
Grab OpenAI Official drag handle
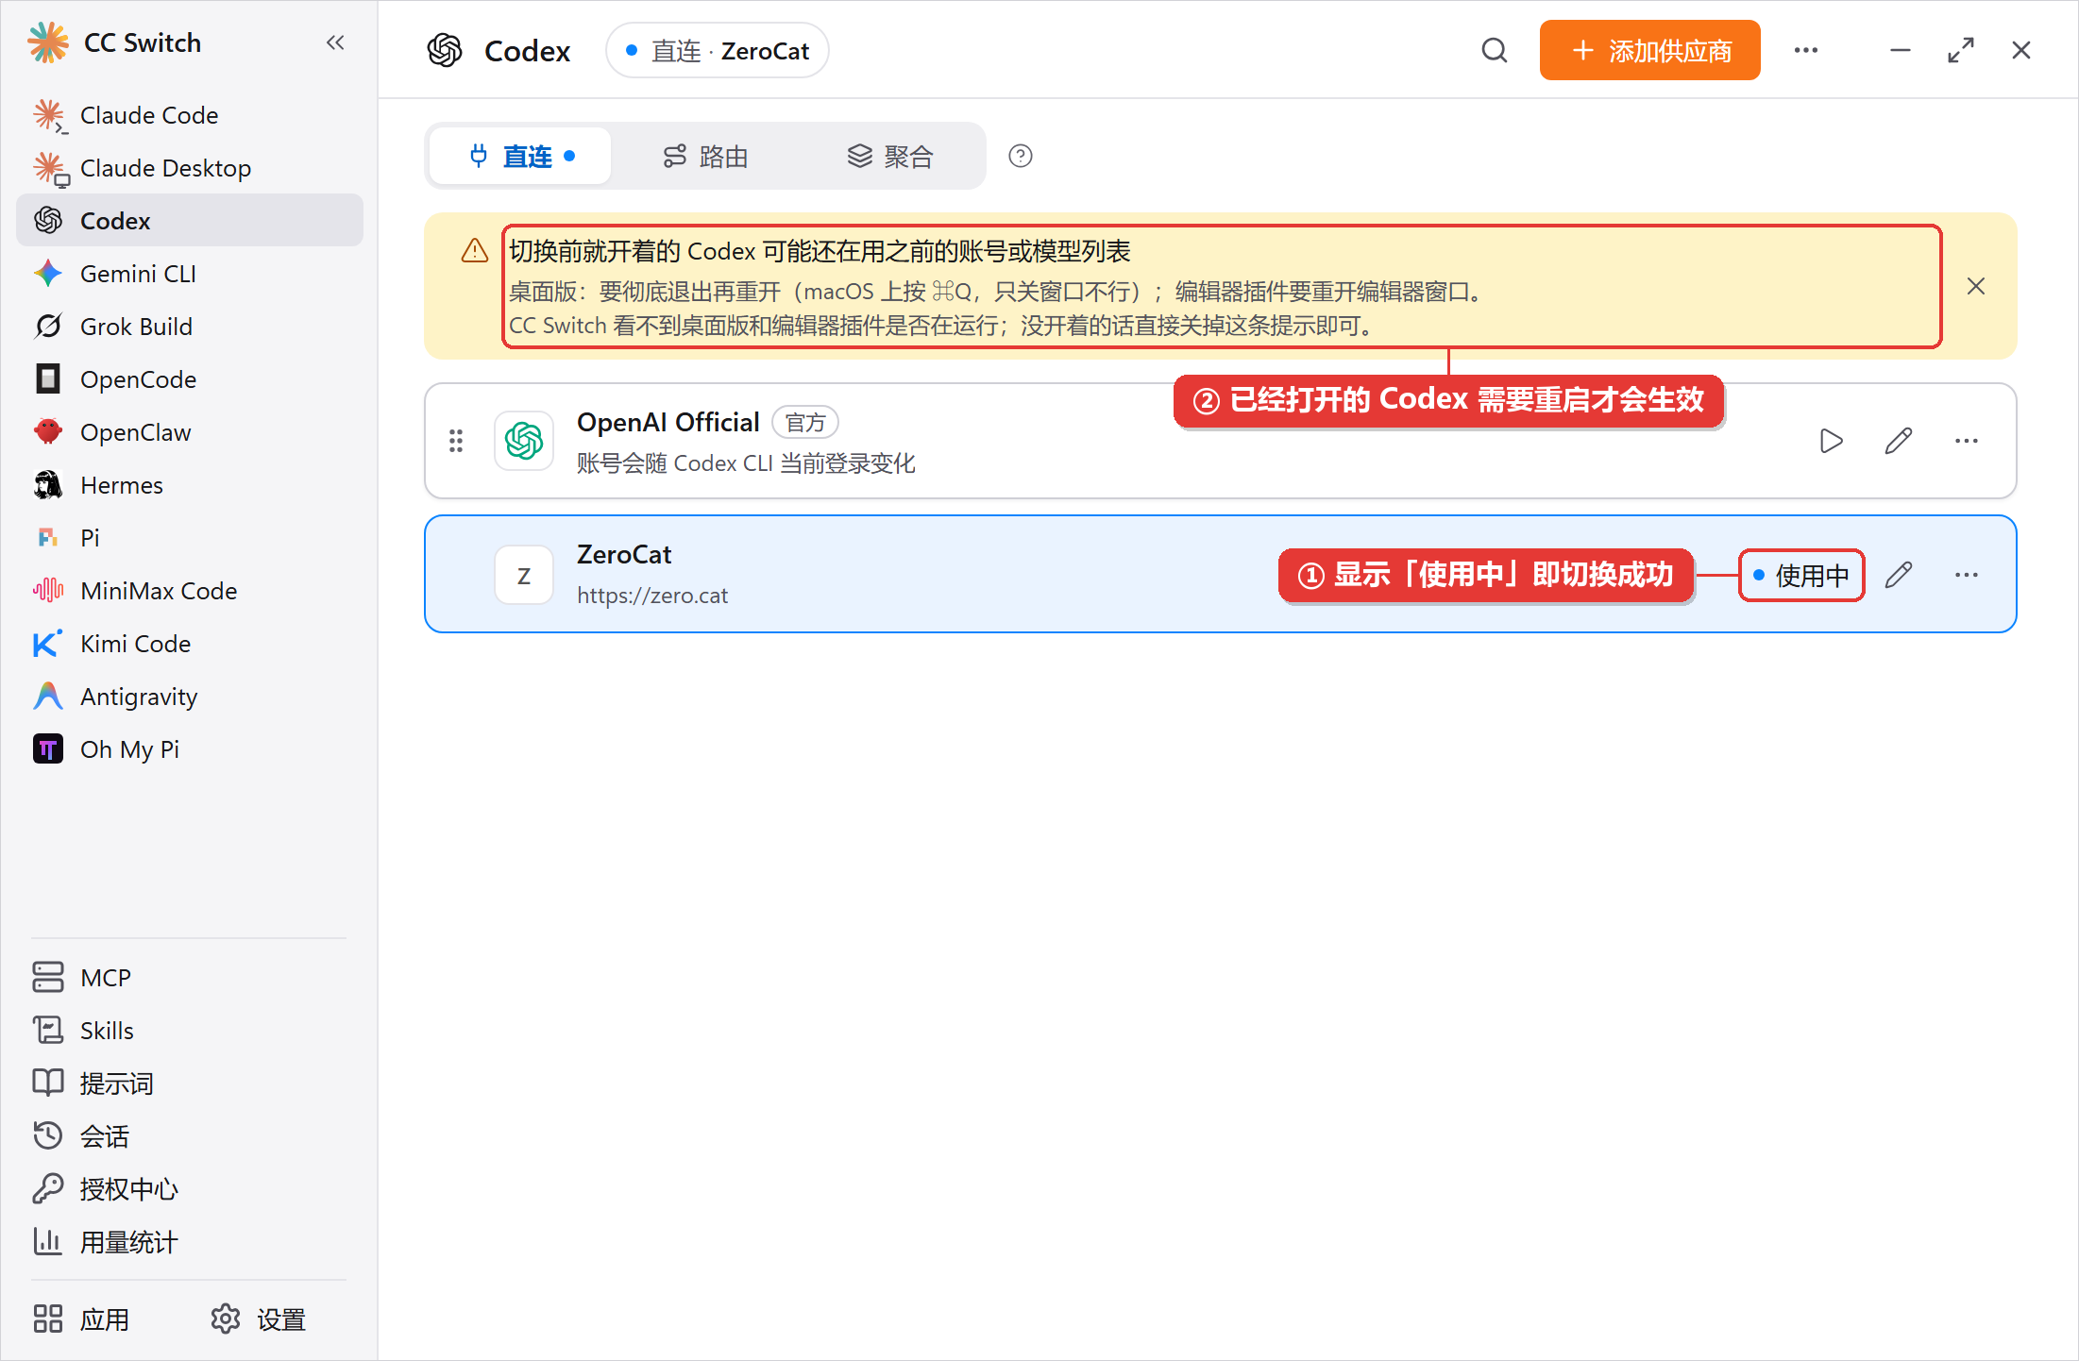point(456,441)
